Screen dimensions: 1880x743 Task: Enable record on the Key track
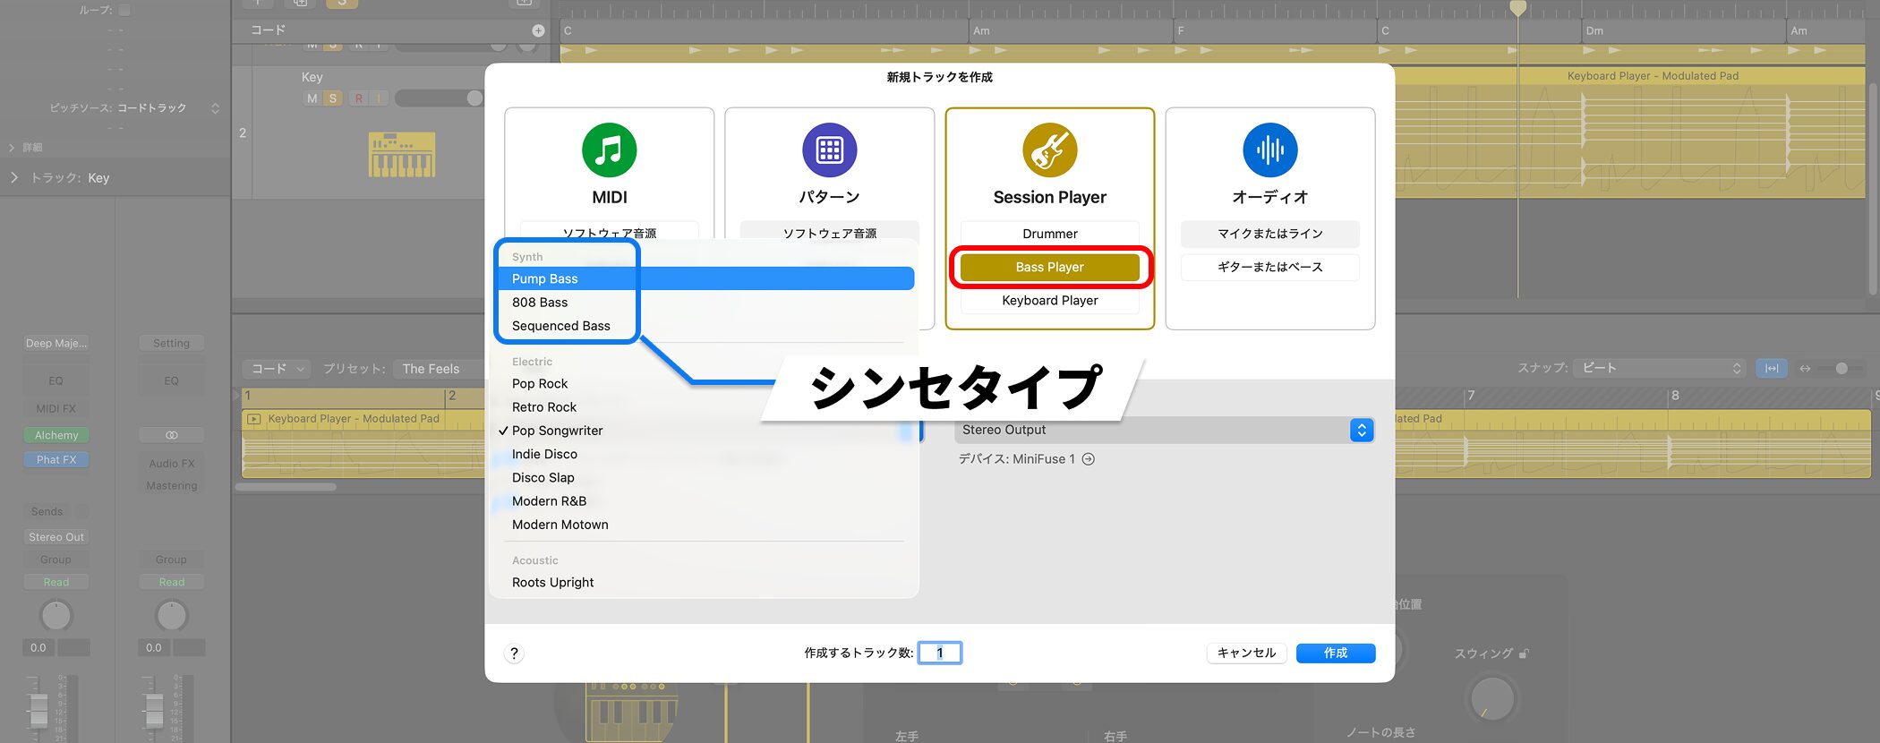[359, 98]
